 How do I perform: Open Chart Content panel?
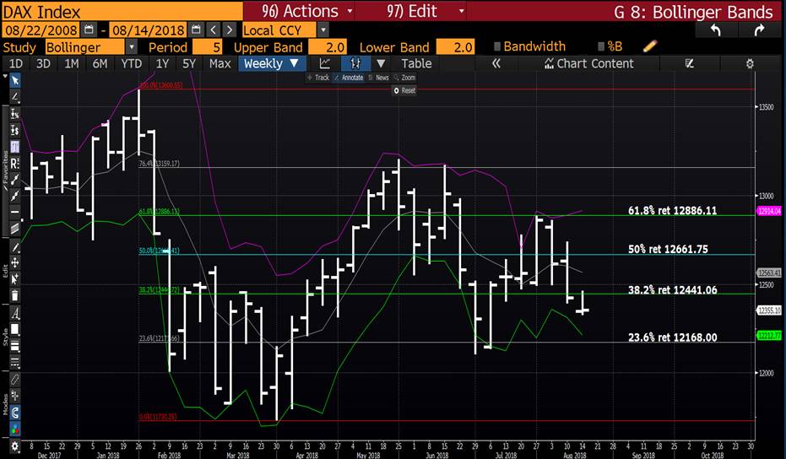tap(589, 63)
